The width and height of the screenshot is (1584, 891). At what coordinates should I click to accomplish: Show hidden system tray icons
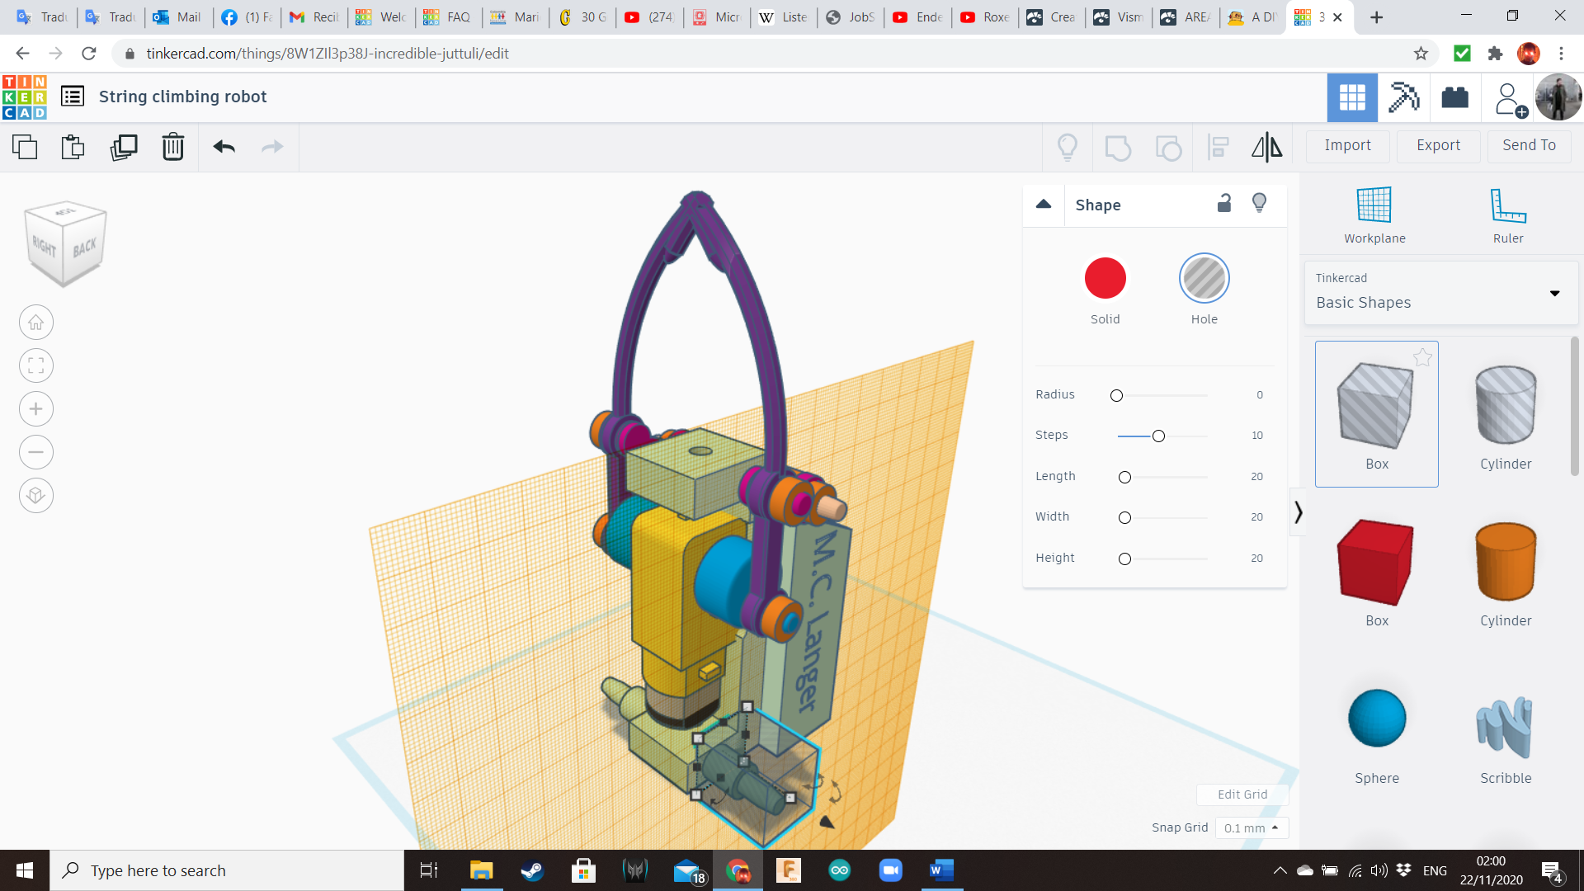[x=1280, y=870]
